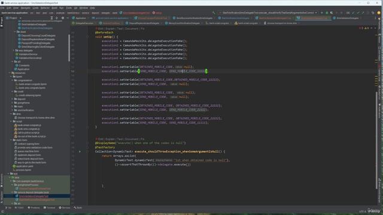Collapse the dept package folder
Screen dimensions: 383x215
[15, 32]
